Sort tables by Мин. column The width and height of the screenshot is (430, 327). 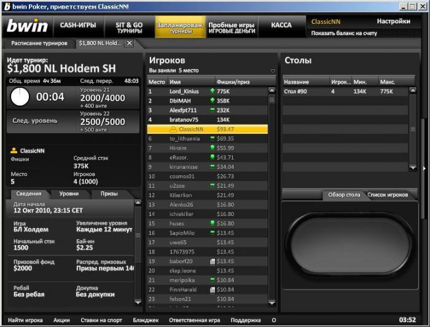(x=365, y=82)
